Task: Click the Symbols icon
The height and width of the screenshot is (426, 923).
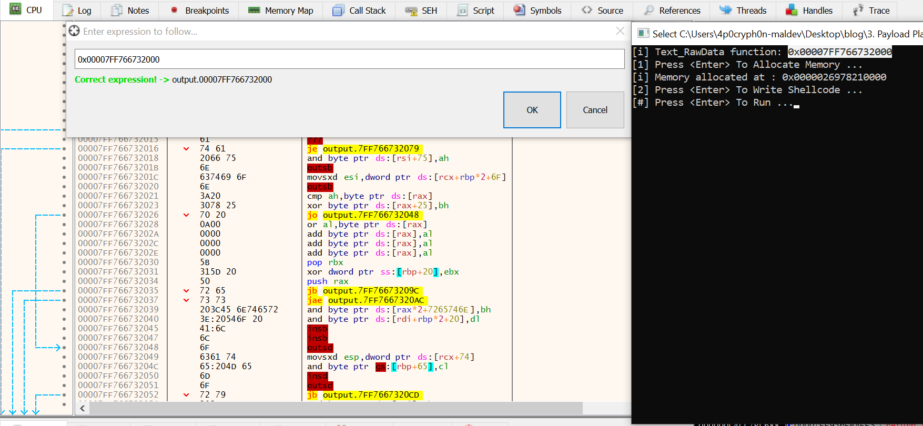Action: point(519,9)
